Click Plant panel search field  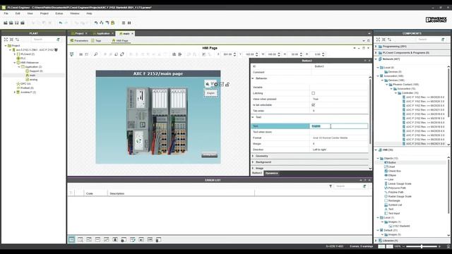point(43,40)
